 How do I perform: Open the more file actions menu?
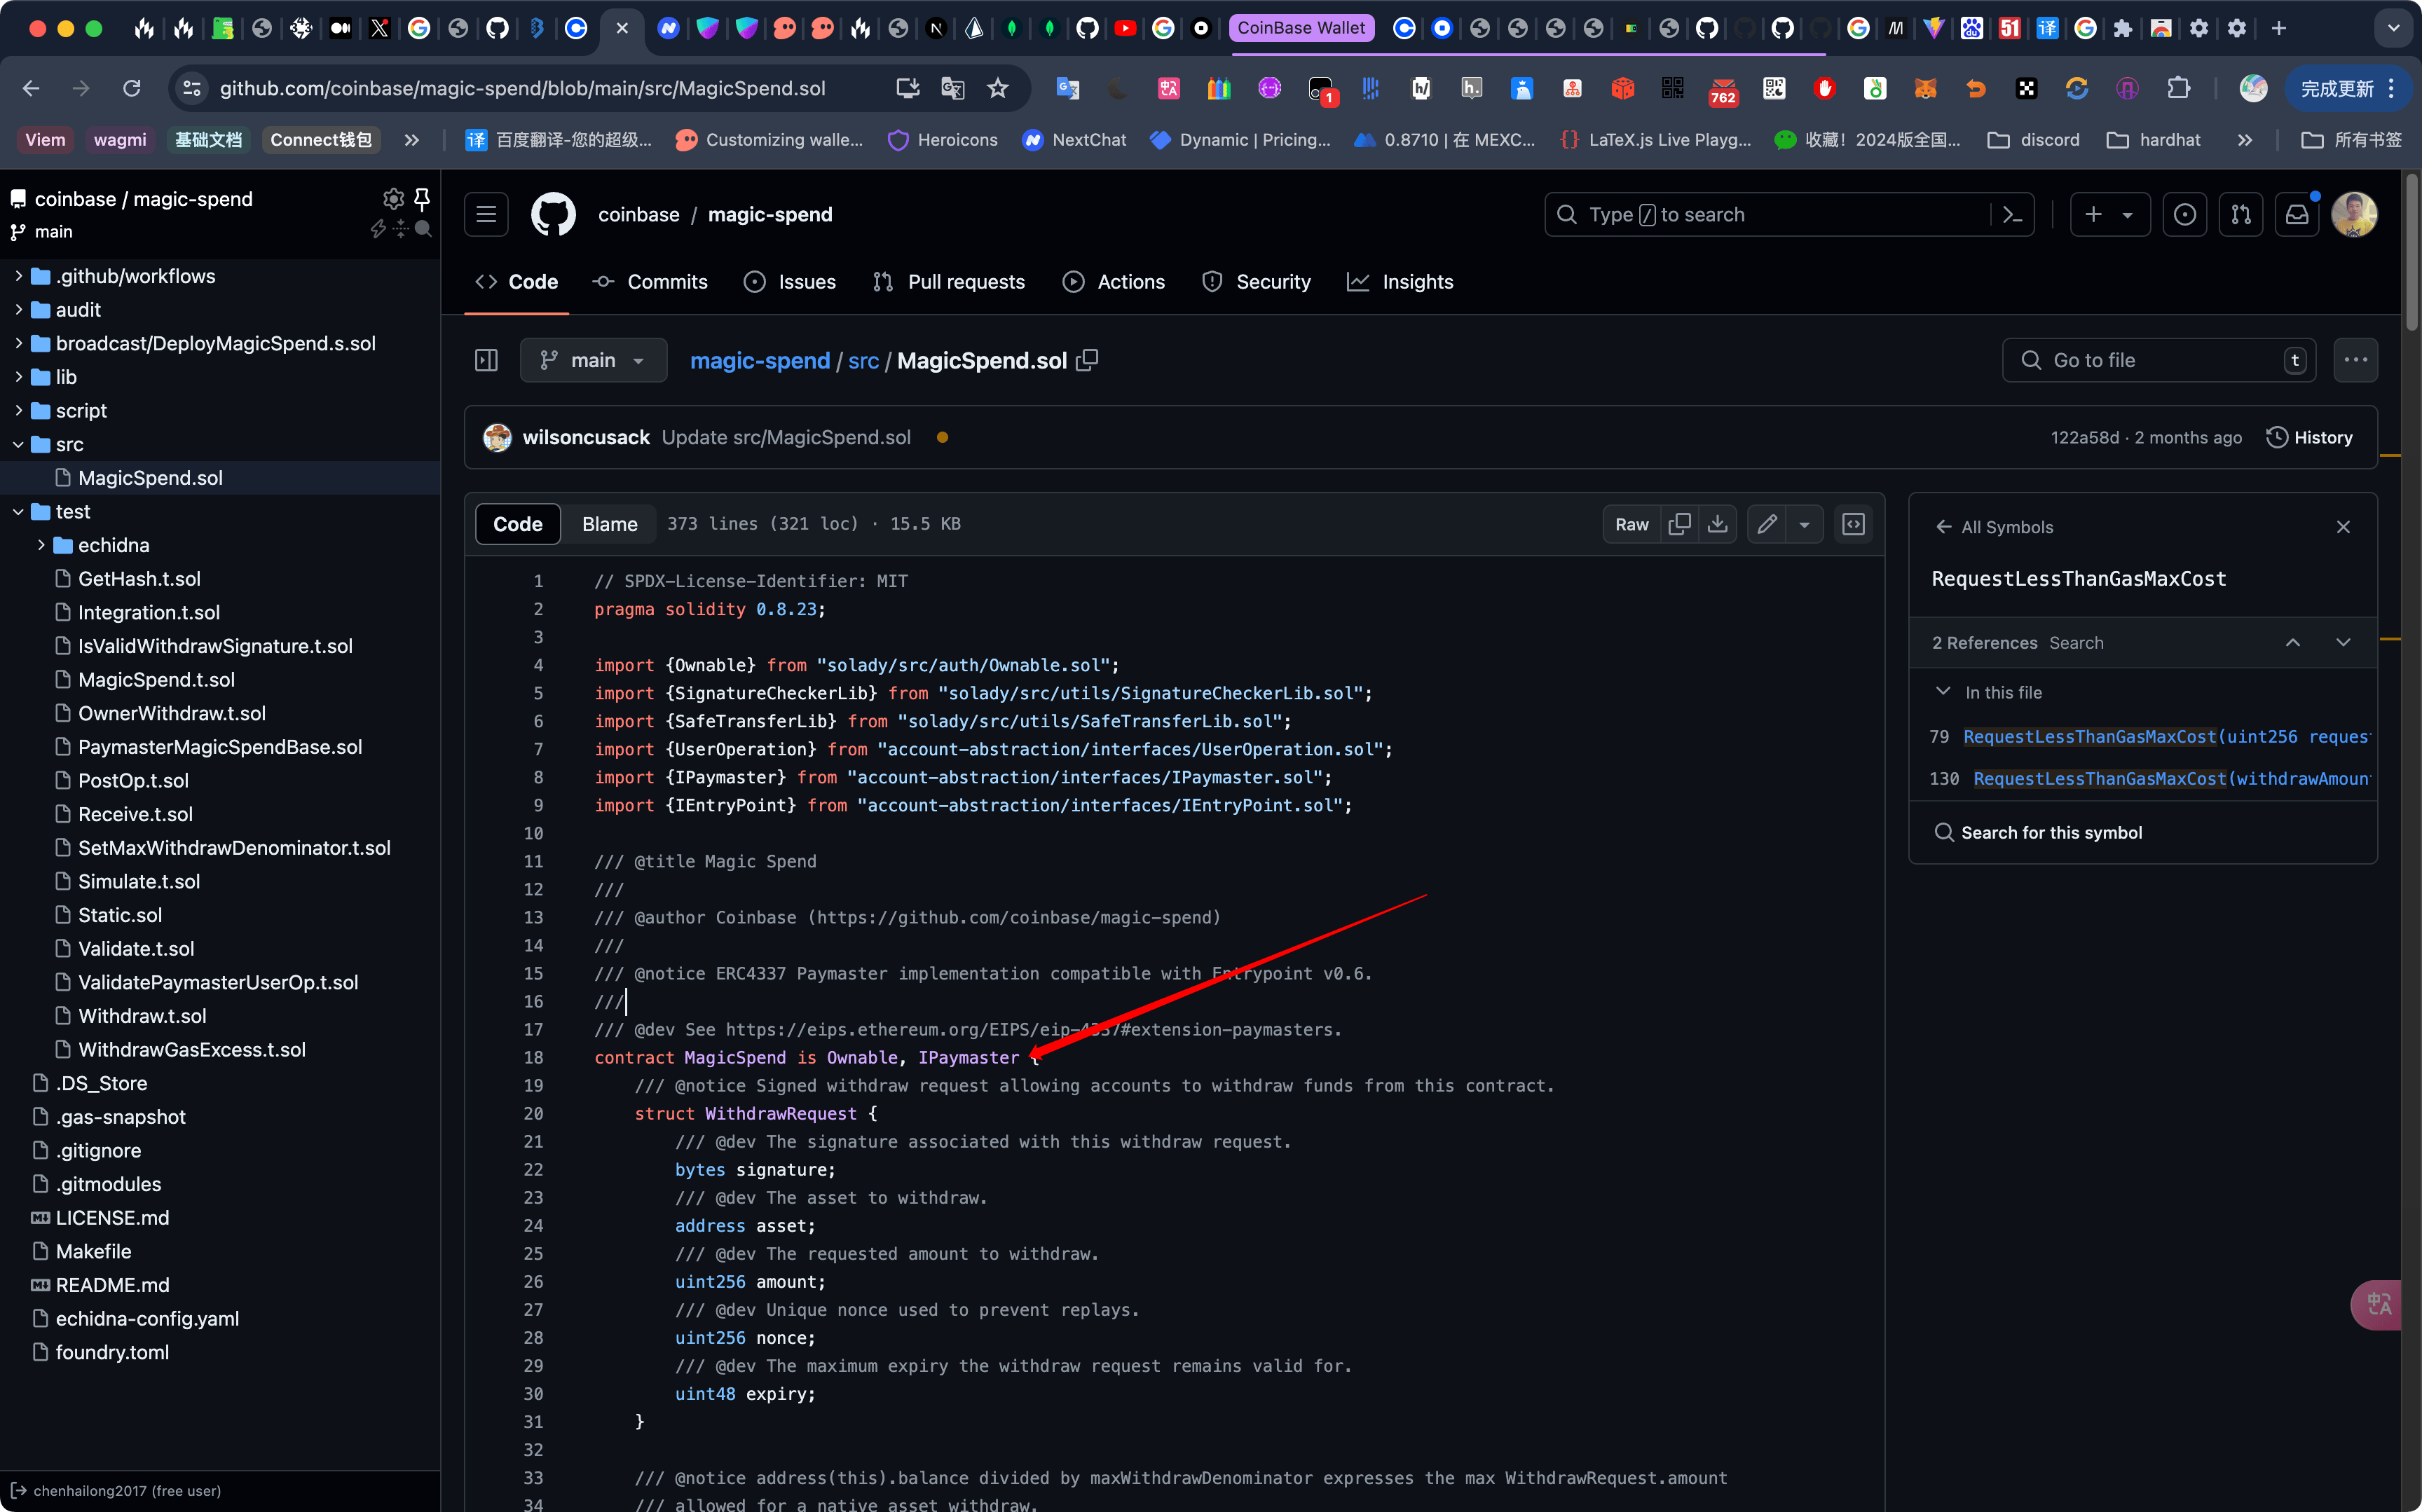[2355, 360]
